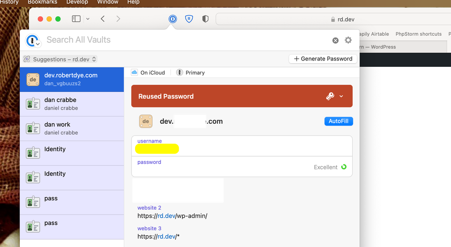Open the rd.dev/wp-admin/ website link
The image size is (451, 247).
[x=172, y=216]
